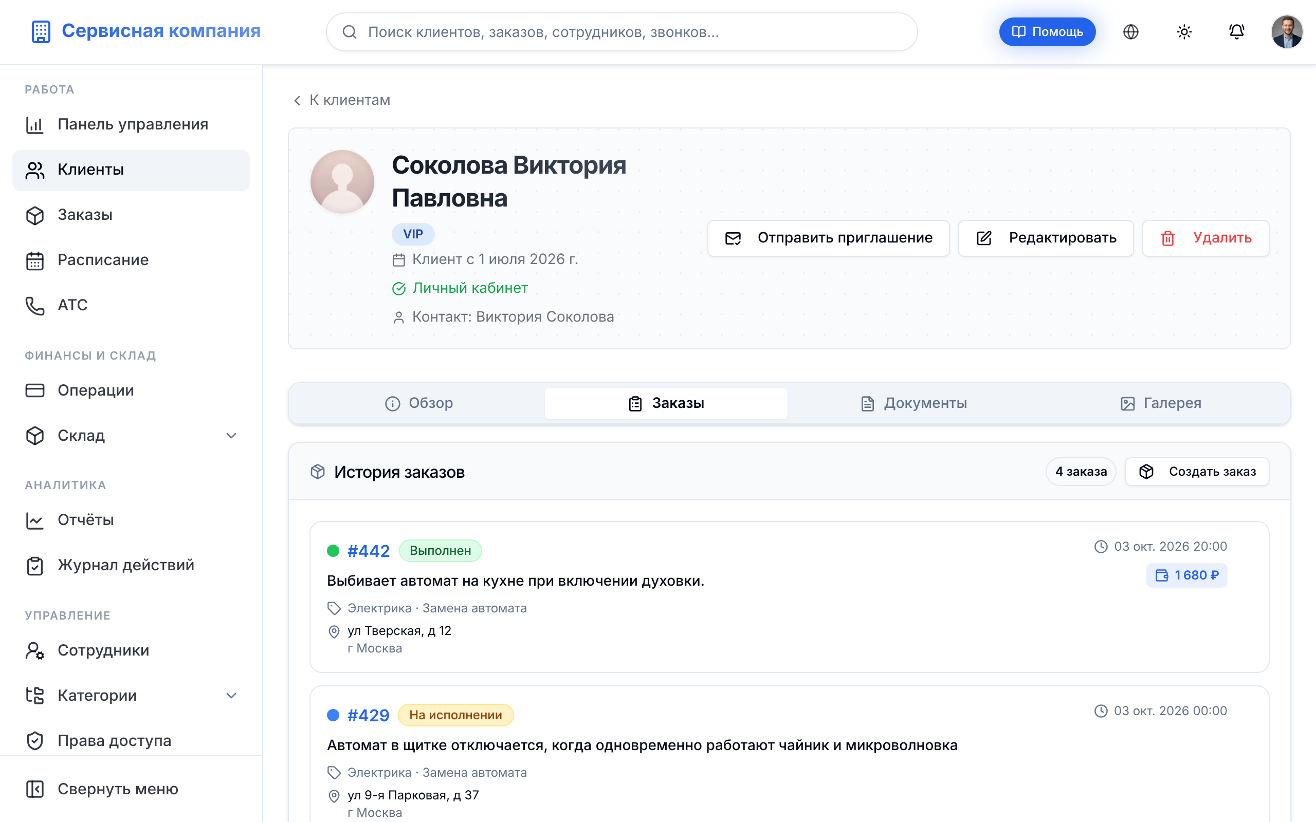Select the Заказы tab
Image resolution: width=1316 pixels, height=822 pixels.
(666, 403)
